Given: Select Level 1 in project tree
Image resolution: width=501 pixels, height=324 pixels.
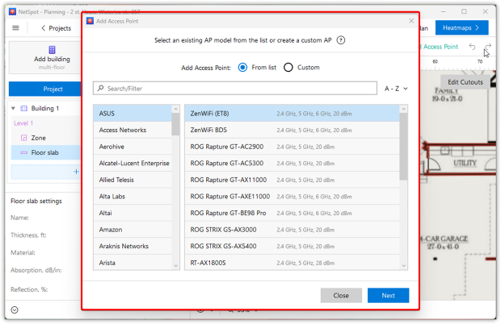Looking at the screenshot, I should 23,123.
